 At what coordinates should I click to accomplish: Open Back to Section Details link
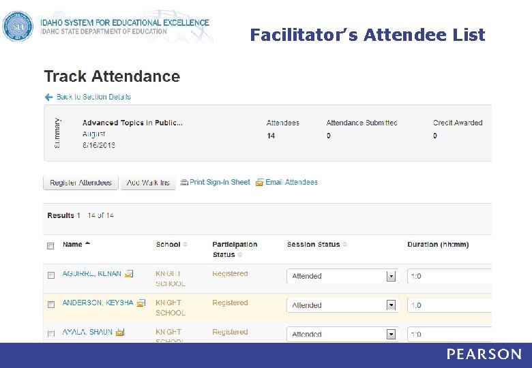point(93,97)
